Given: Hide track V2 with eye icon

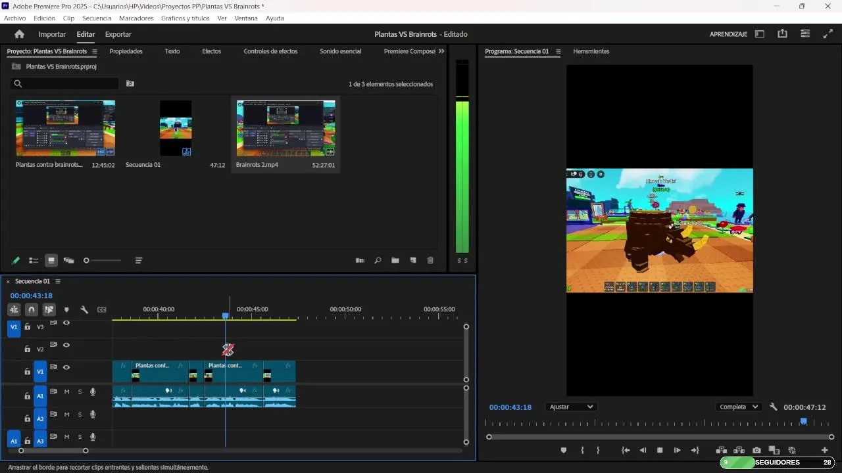Looking at the screenshot, I should pyautogui.click(x=66, y=346).
